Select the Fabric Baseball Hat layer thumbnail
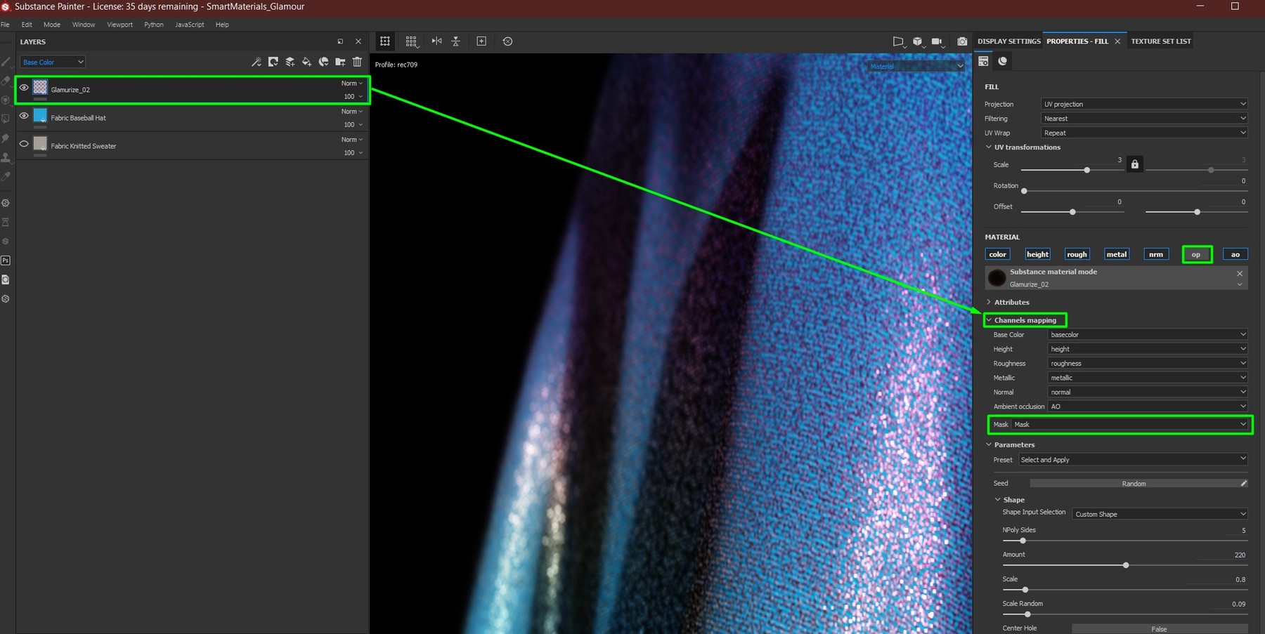 tap(40, 116)
